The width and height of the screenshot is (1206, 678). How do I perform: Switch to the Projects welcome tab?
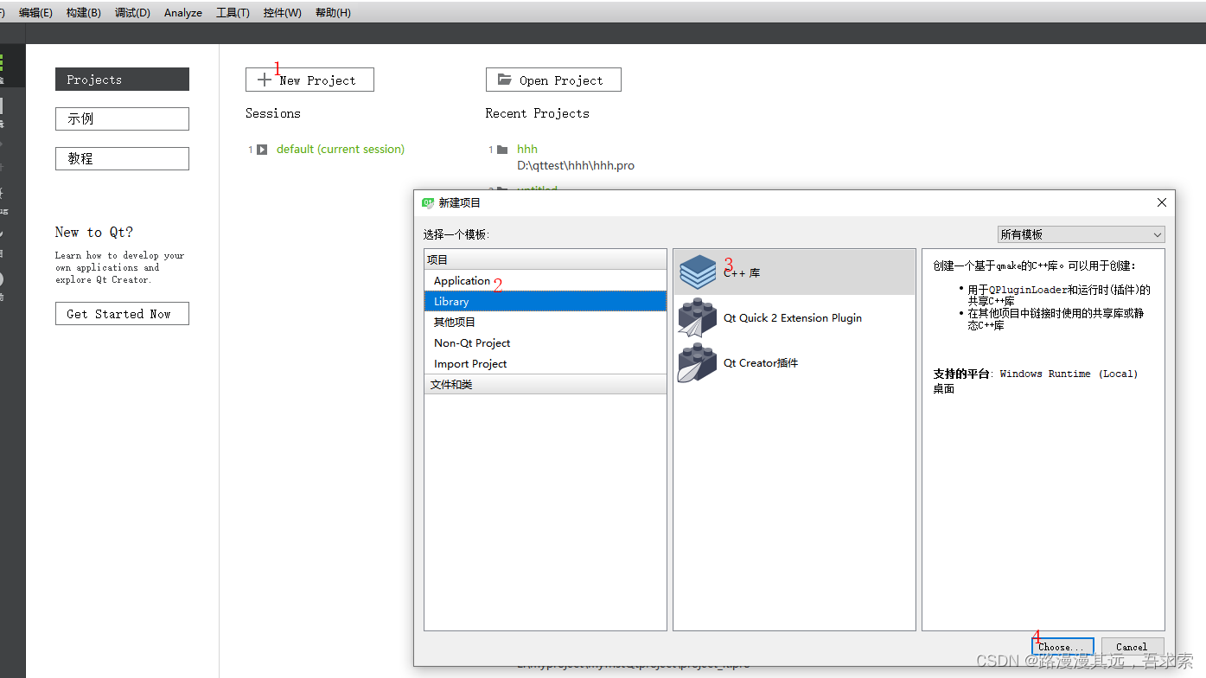(x=122, y=80)
